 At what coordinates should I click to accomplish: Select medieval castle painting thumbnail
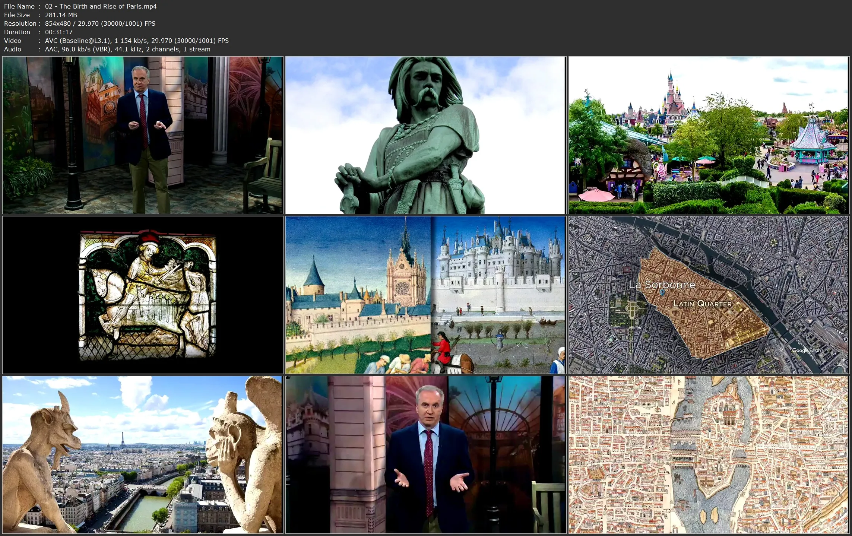point(425,295)
